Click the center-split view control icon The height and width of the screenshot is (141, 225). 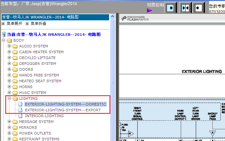185,8
